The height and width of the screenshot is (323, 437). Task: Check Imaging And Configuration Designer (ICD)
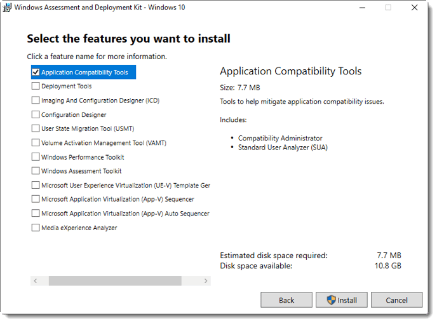(36, 100)
